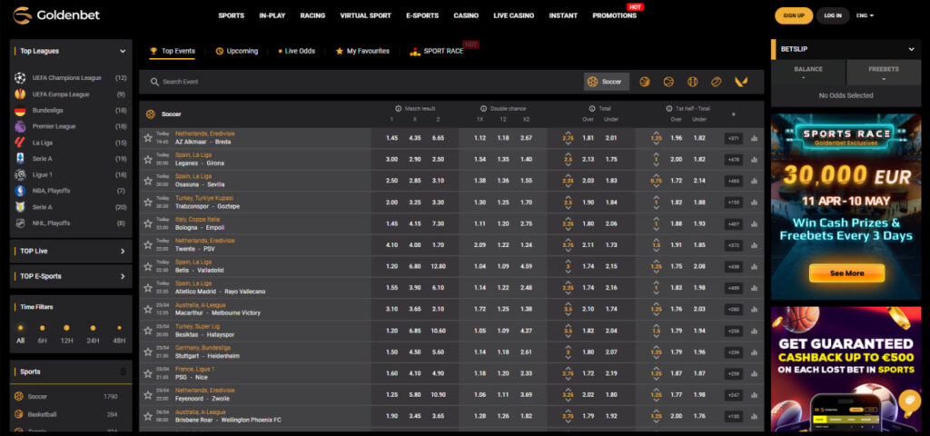This screenshot has height=436, width=930.
Task: Click the Total column info icon
Action: [x=592, y=109]
